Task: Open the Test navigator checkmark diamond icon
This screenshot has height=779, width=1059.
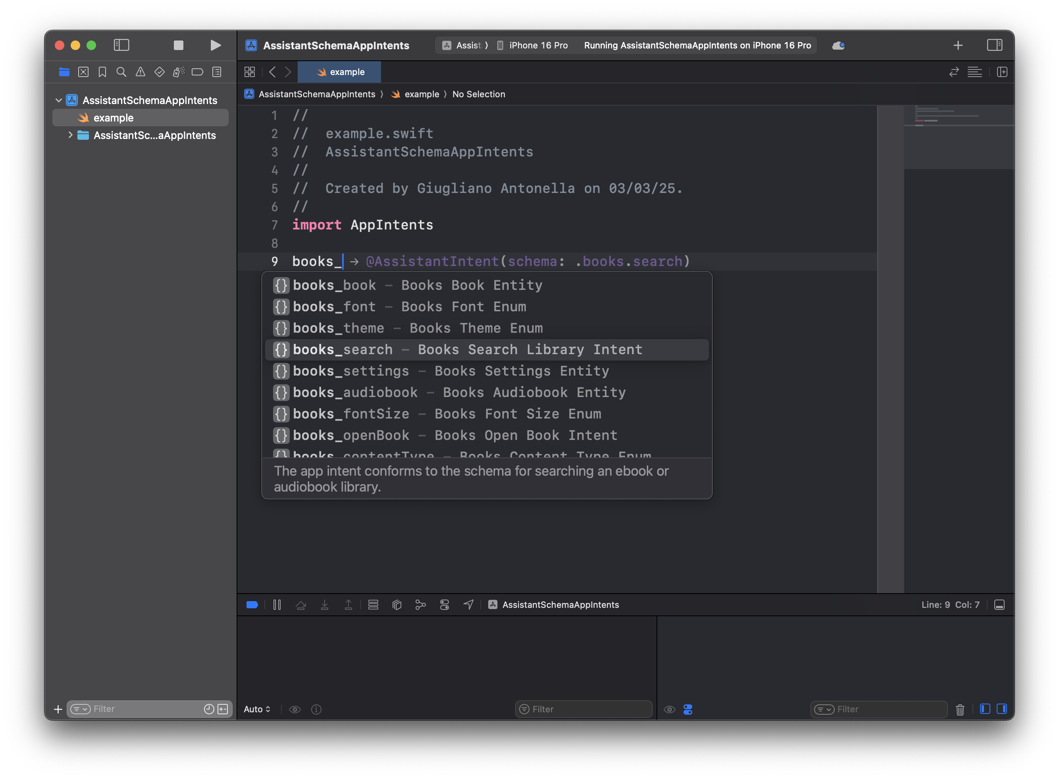Action: [x=159, y=72]
